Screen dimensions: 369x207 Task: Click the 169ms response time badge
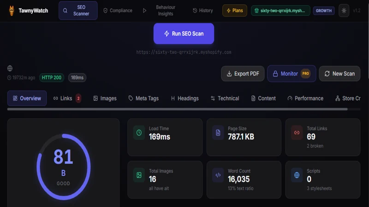[x=77, y=77]
